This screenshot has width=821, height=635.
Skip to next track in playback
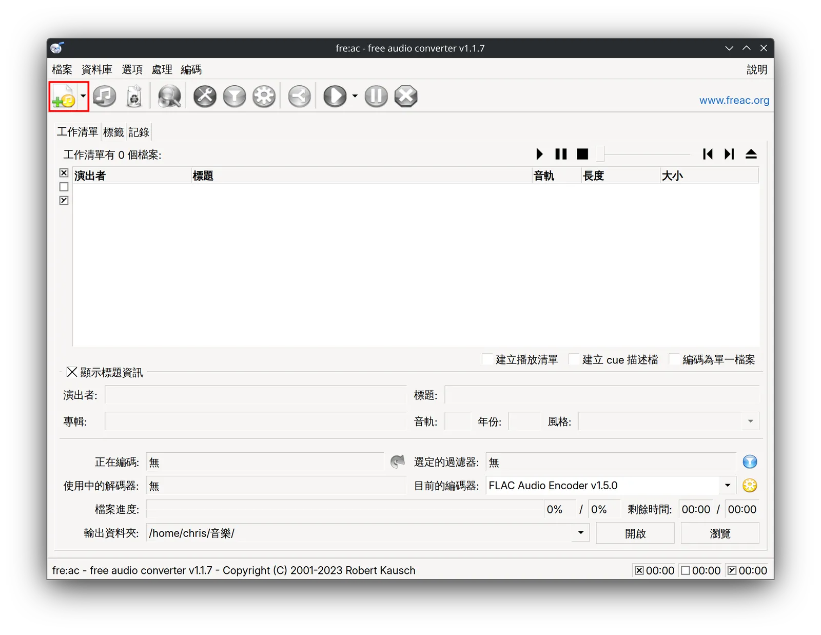pyautogui.click(x=729, y=154)
